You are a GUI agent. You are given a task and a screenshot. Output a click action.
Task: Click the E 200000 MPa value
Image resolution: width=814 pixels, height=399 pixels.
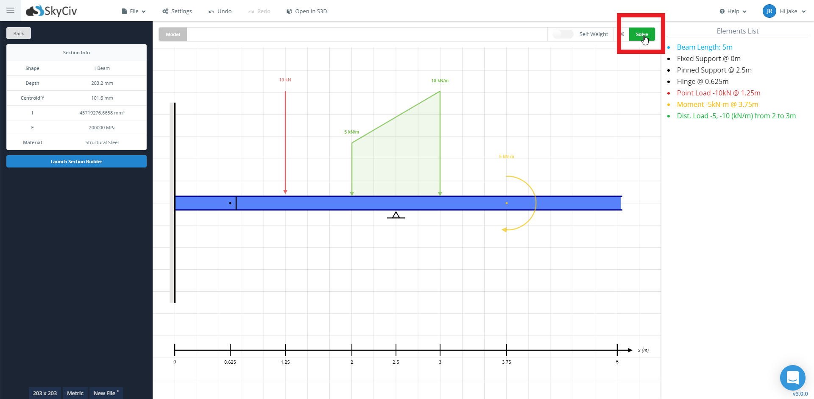[102, 128]
